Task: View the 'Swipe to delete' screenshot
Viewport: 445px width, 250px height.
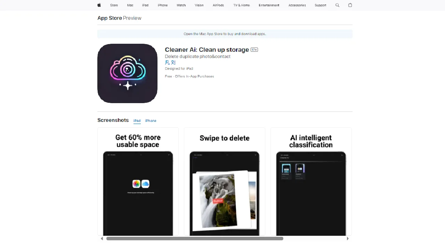Action: (225, 182)
